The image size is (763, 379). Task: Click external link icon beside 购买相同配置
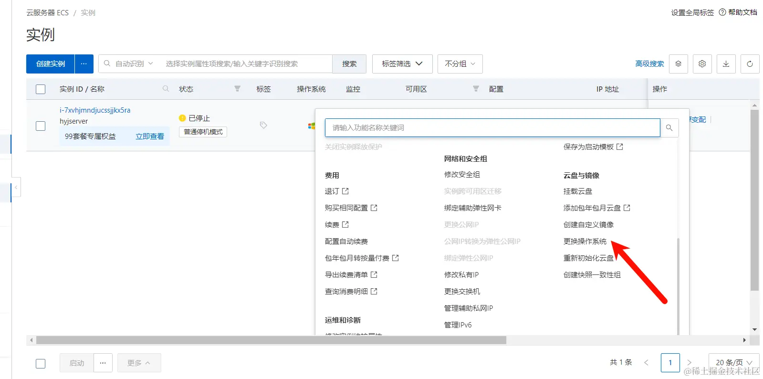[374, 208]
